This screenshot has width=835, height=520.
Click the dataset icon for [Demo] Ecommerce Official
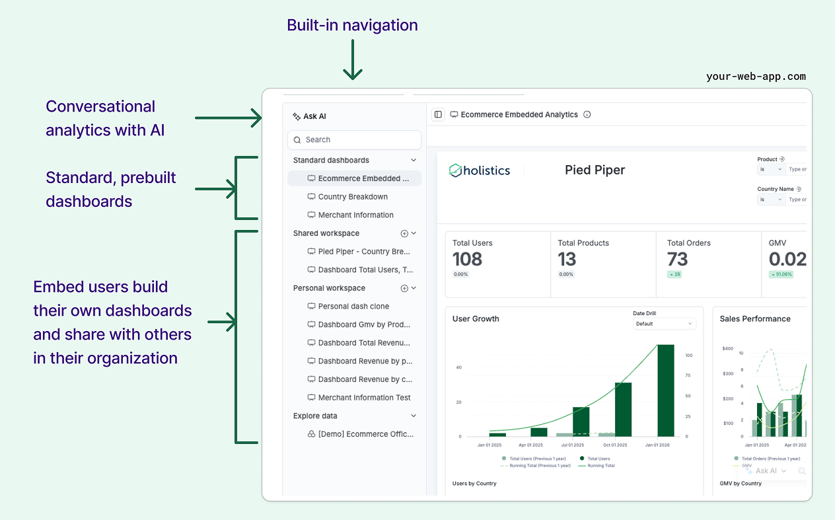310,434
